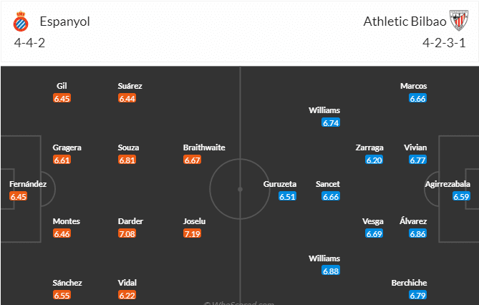Click Guruzeta's 6.51 rating badge
The height and width of the screenshot is (305, 479).
287,197
